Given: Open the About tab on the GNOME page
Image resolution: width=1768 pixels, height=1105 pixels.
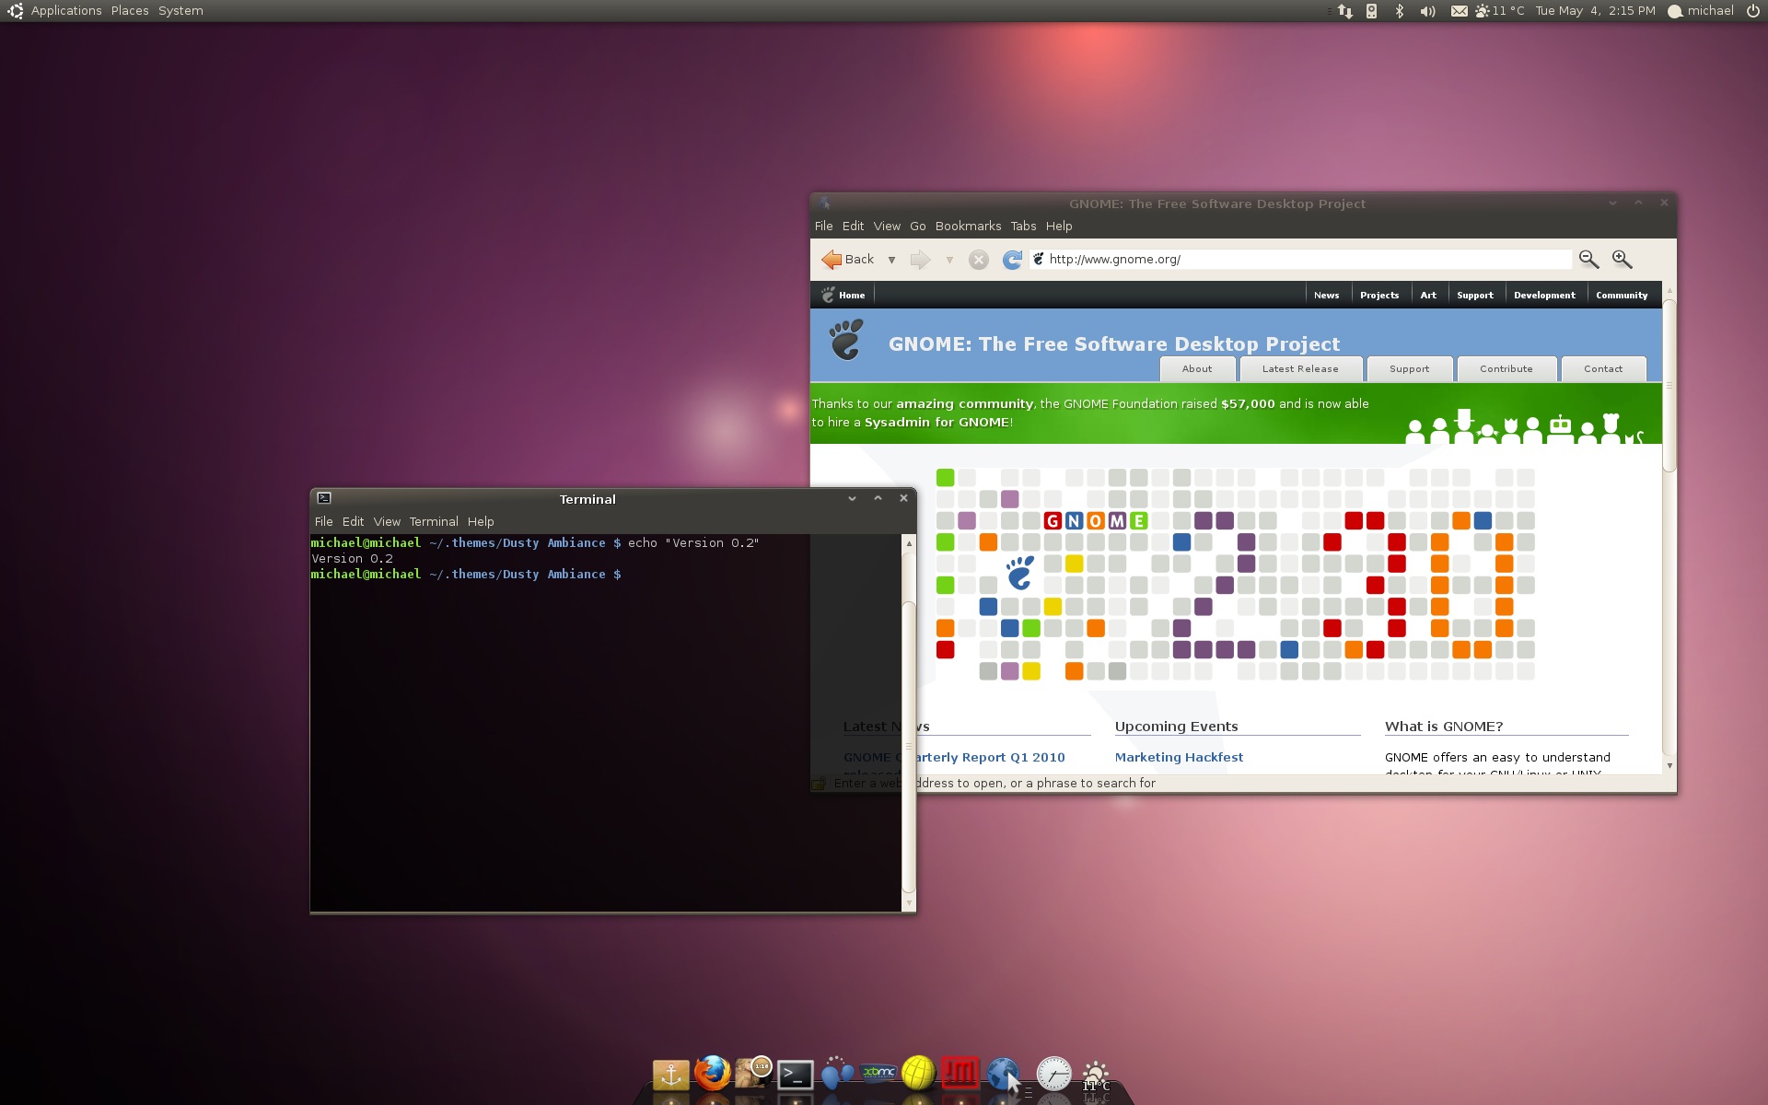Looking at the screenshot, I should (1197, 369).
